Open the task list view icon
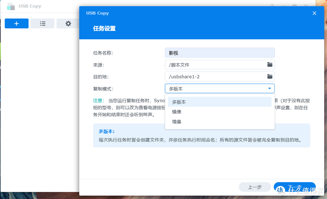 tap(42, 23)
